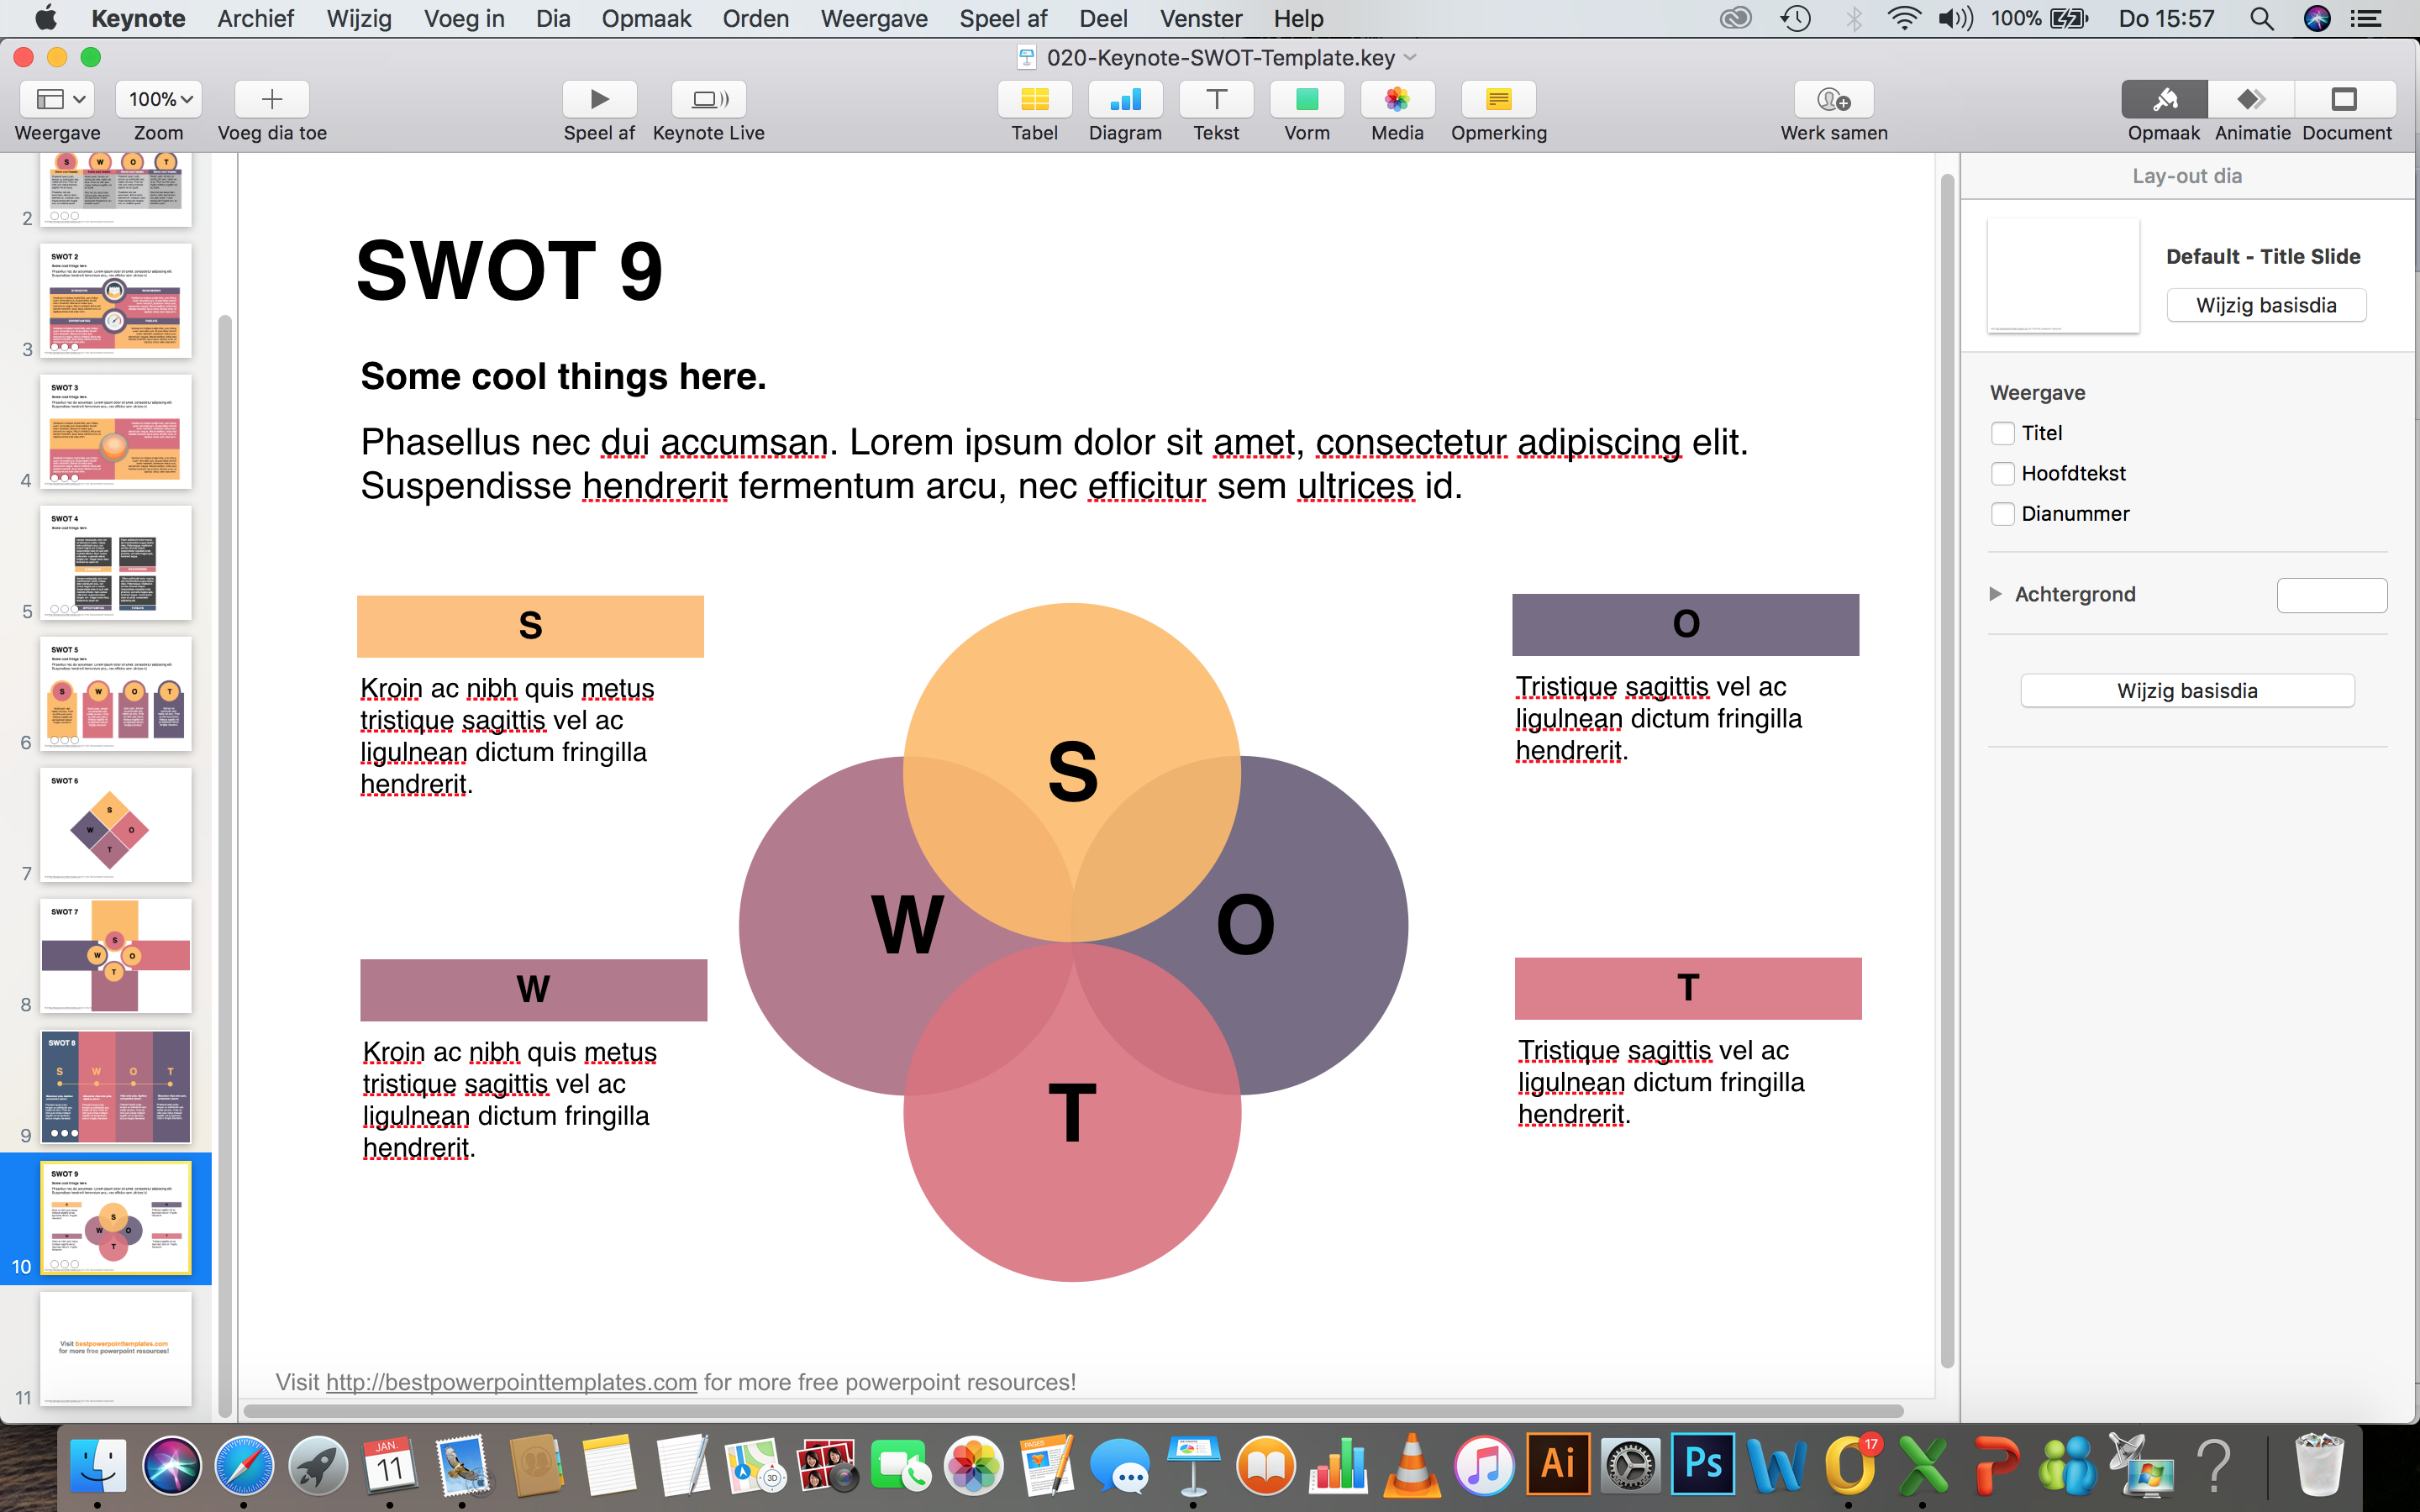Open the Voeg in menu
The height and width of the screenshot is (1512, 2420).
[x=463, y=18]
